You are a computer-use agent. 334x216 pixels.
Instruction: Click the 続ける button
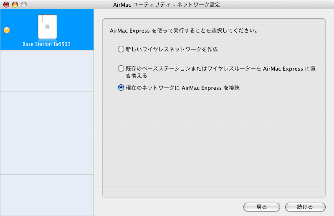(305, 207)
